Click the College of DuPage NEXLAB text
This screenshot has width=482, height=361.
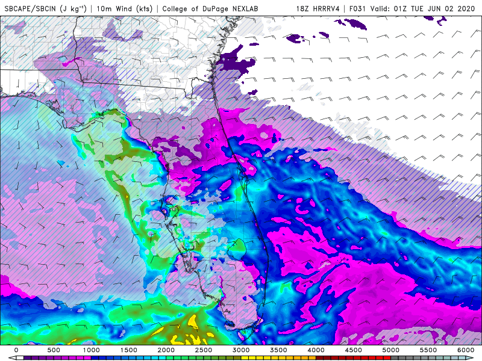pos(210,8)
